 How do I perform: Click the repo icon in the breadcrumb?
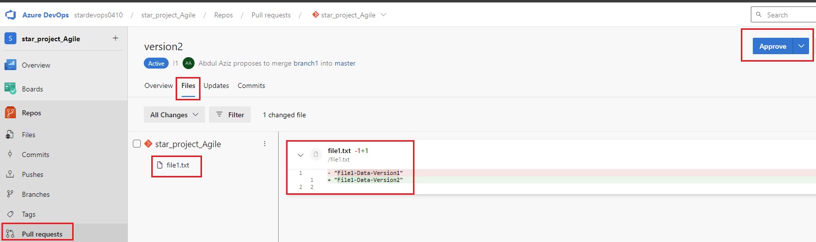click(315, 15)
